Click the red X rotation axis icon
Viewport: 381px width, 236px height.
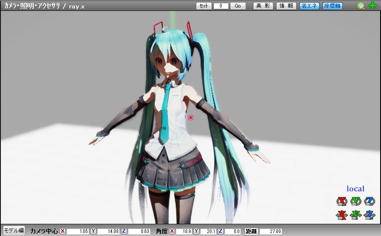[342, 201]
